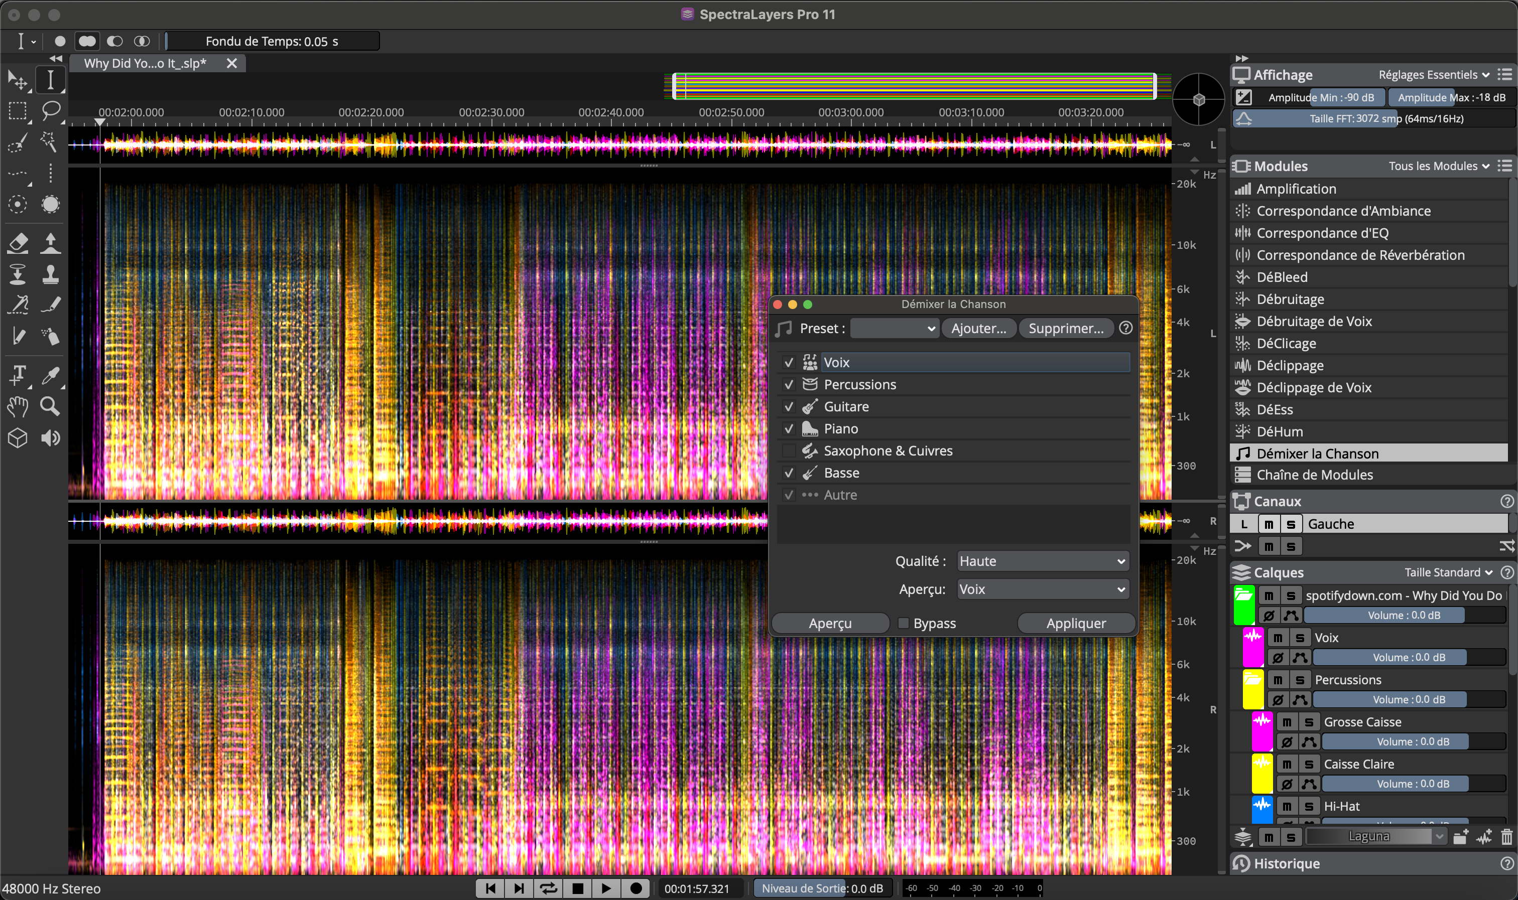Select DéHum module in the list
The height and width of the screenshot is (900, 1518).
(1280, 431)
